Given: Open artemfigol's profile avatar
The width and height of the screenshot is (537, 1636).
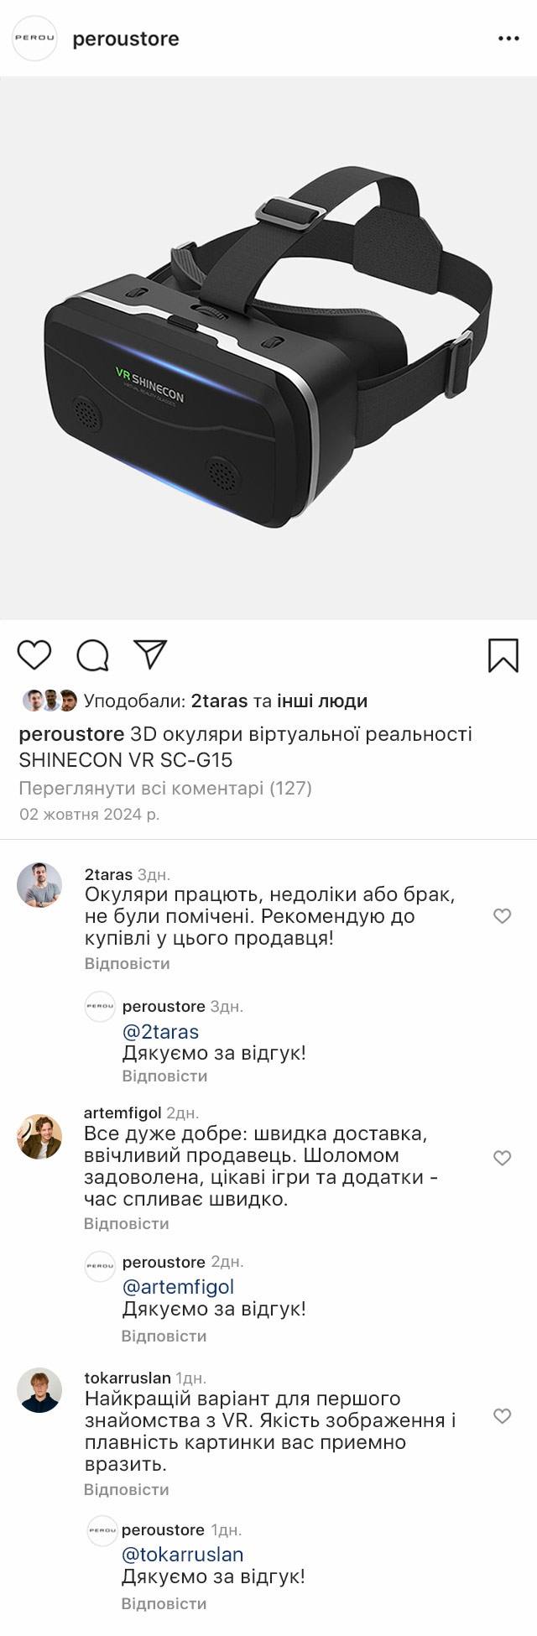Looking at the screenshot, I should click(x=39, y=1137).
